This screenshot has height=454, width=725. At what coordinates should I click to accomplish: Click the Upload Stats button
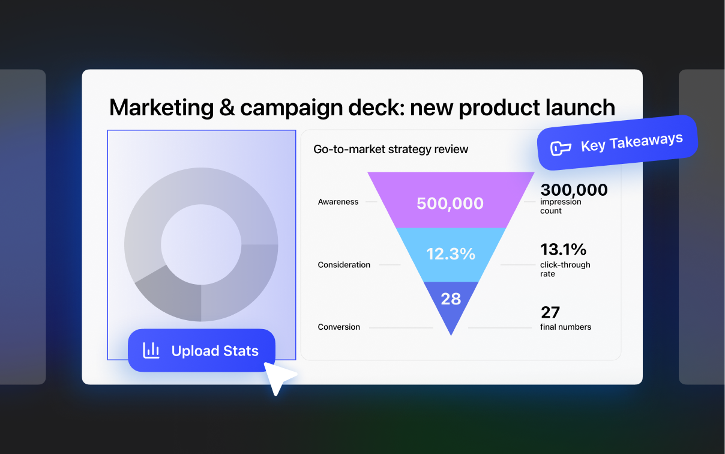point(202,351)
